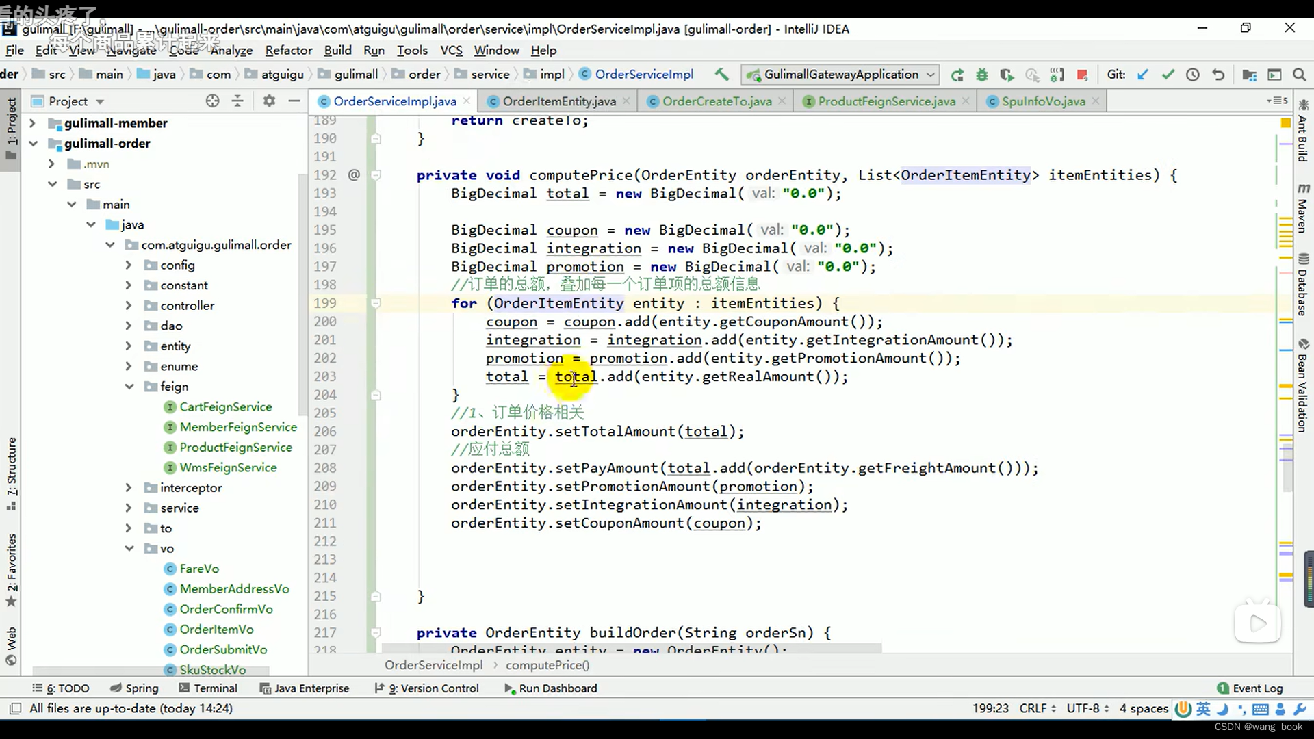Image resolution: width=1314 pixels, height=739 pixels.
Task: Collapse all in Project panel
Action: pyautogui.click(x=237, y=101)
